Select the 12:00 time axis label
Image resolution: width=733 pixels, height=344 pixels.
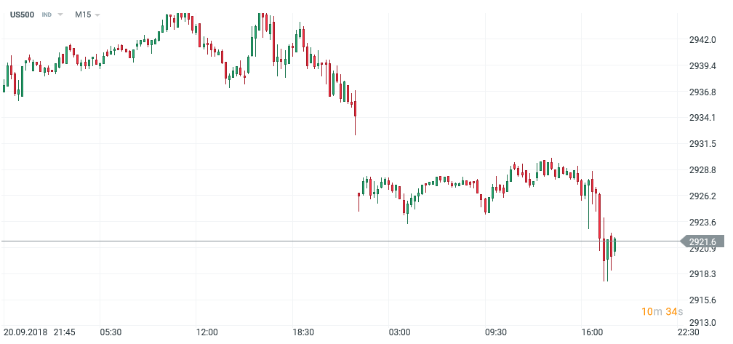pyautogui.click(x=207, y=332)
